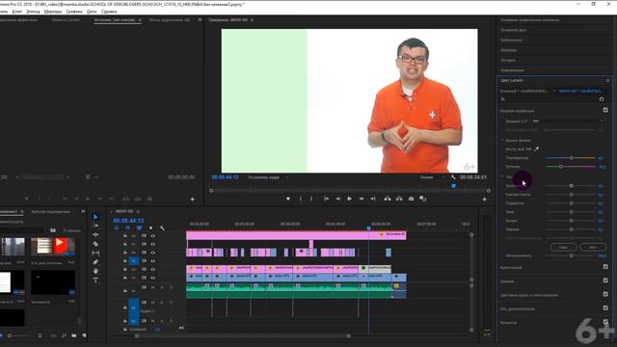The width and height of the screenshot is (617, 347).
Task: Open the Клип menu
Action: pyautogui.click(x=17, y=12)
